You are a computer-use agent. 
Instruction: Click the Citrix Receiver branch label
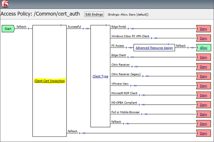[x=120, y=65]
